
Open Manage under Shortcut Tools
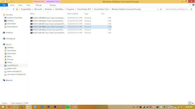coord(39,5)
